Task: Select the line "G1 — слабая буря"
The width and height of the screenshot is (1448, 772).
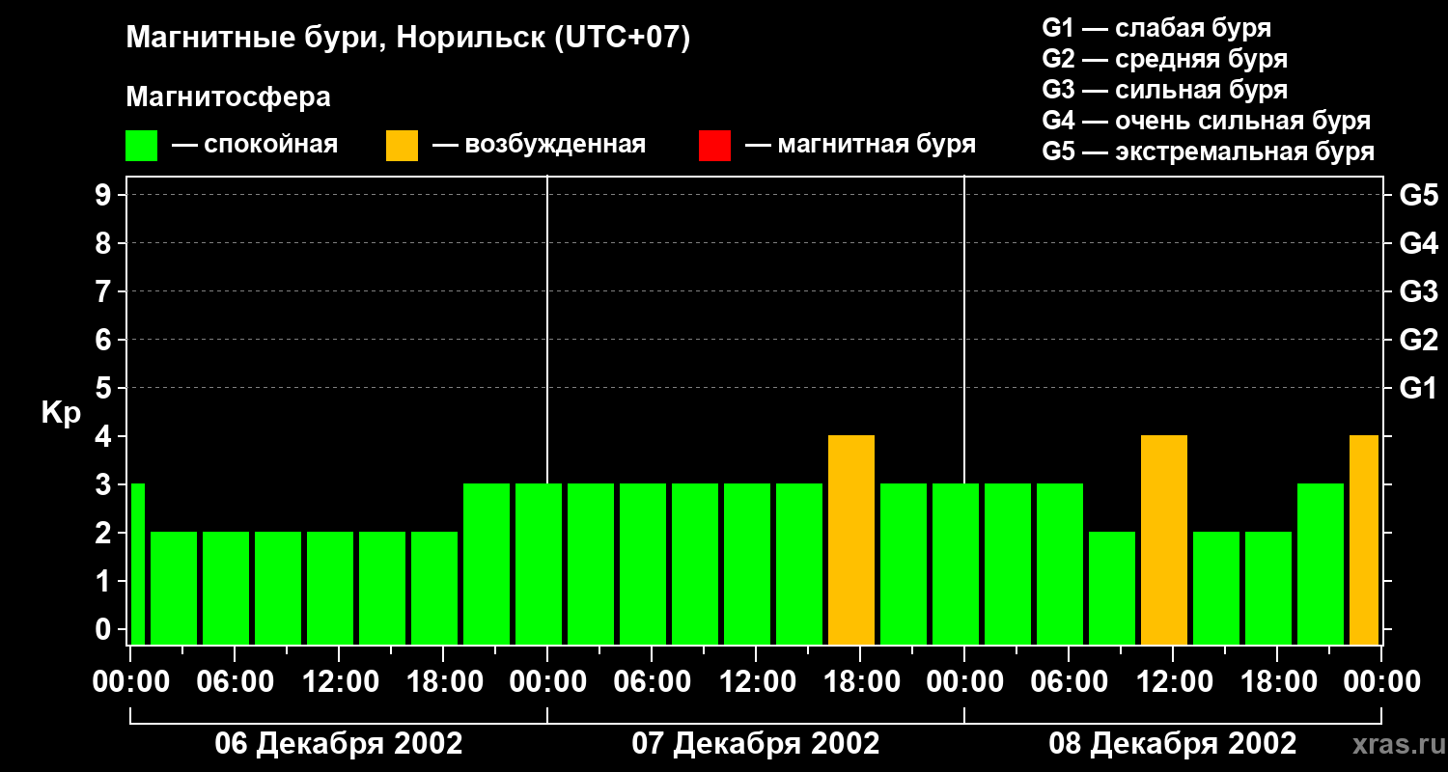Action: tap(1156, 28)
